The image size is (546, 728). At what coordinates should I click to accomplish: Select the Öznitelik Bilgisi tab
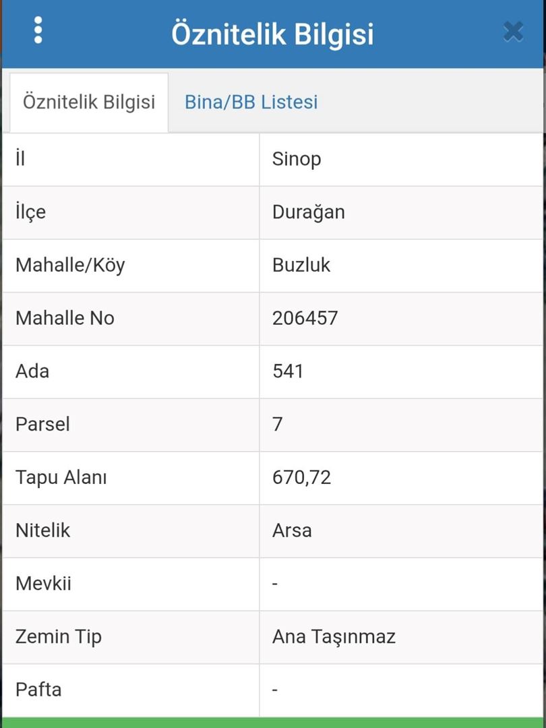click(89, 102)
